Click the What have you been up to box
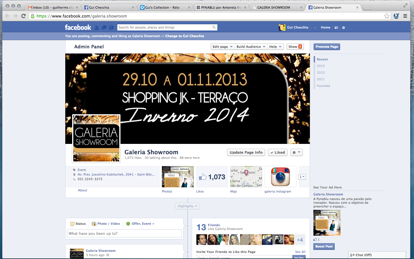The height and width of the screenshot is (259, 414). tap(124, 233)
